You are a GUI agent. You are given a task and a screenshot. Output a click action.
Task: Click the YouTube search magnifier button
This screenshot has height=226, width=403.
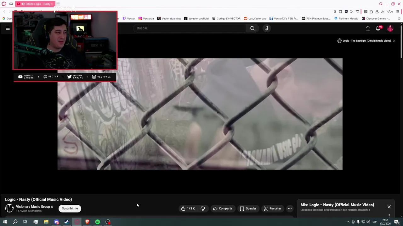253,28
